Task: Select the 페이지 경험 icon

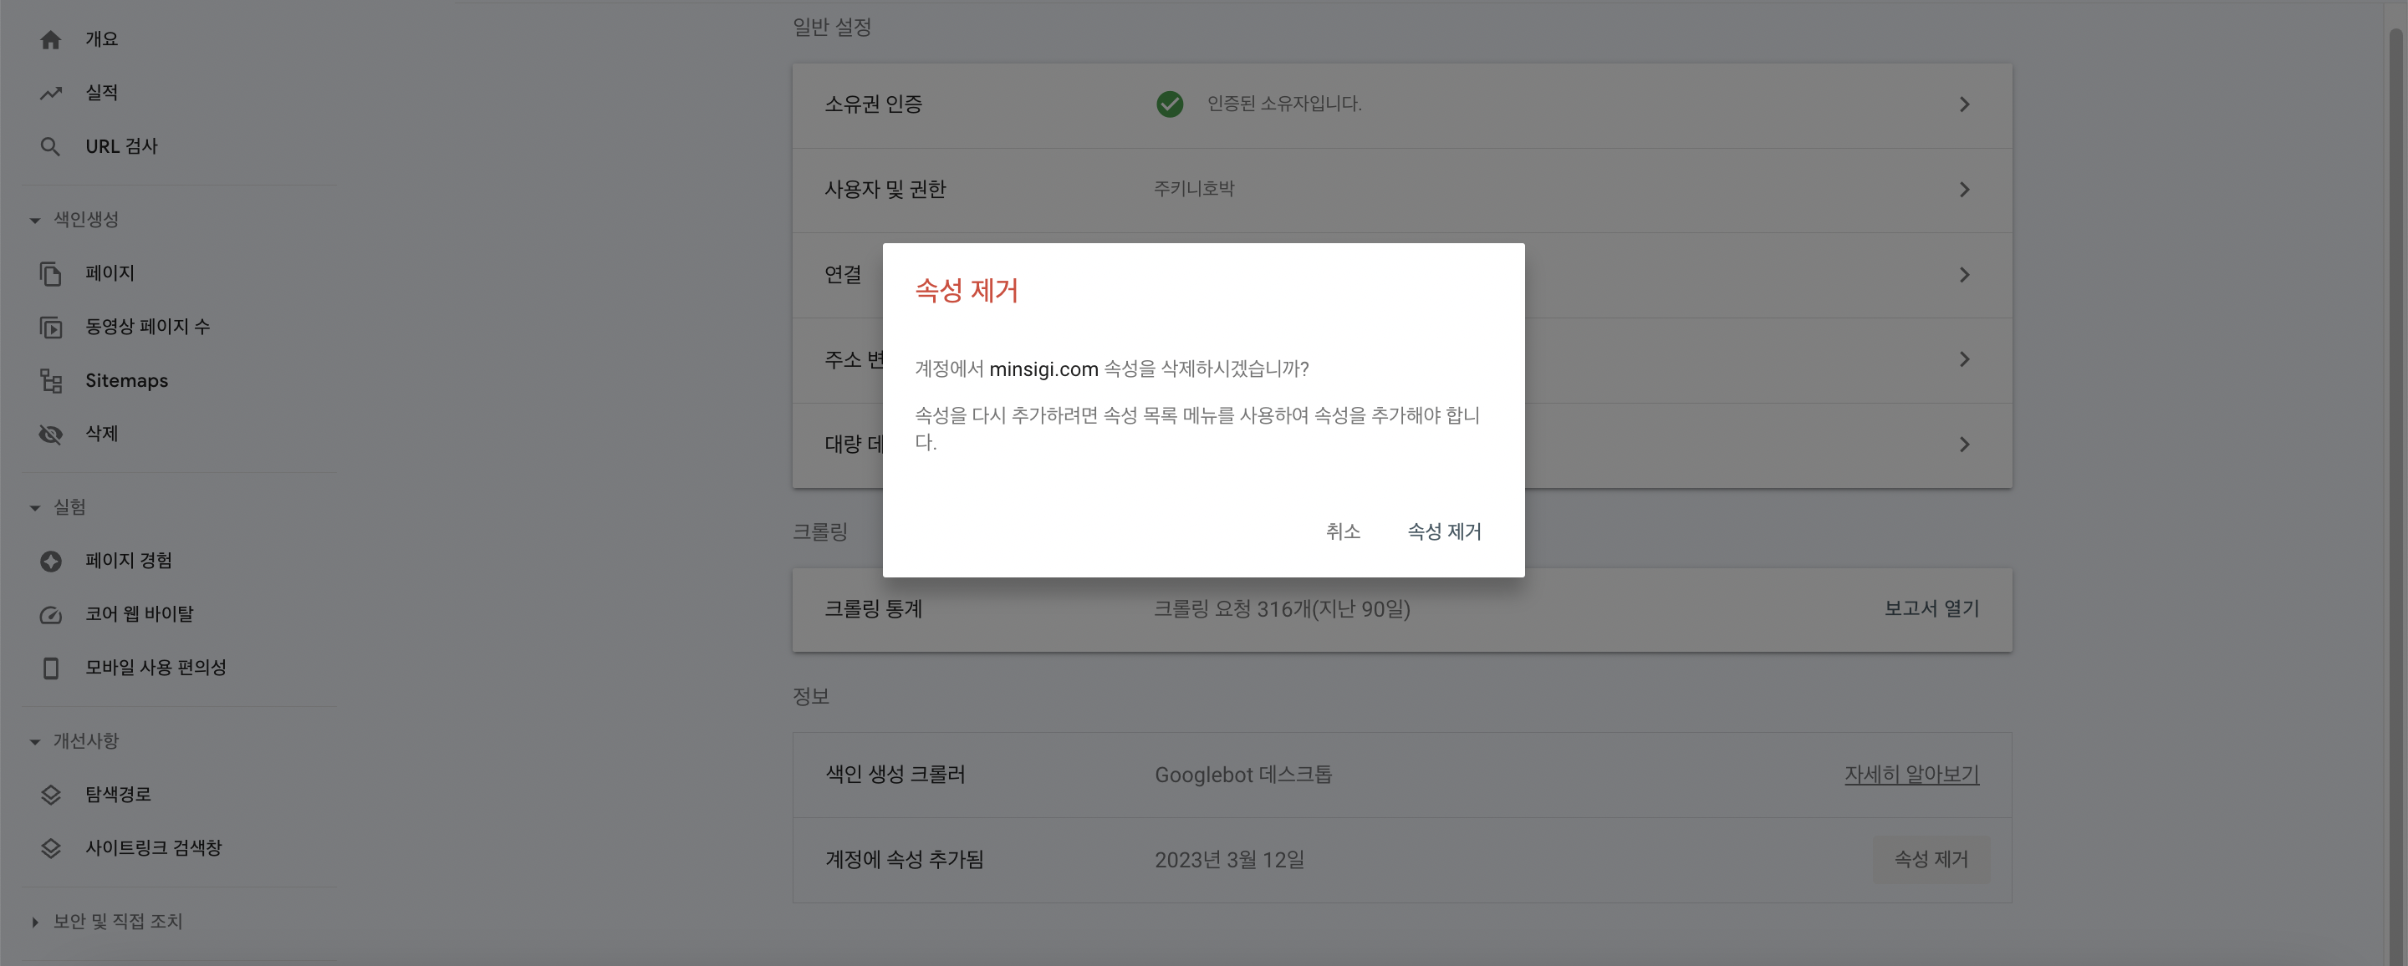Action: click(50, 561)
